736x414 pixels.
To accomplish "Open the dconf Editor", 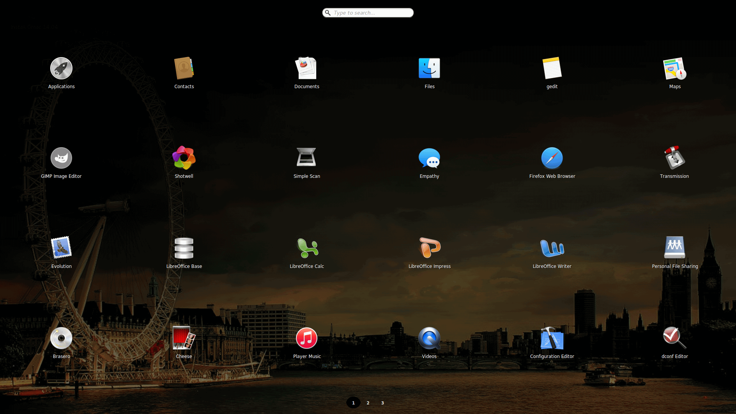I will pos(675,338).
